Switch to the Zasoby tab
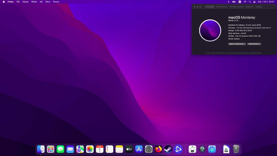Viewport: 277px width, 156px height. tap(259, 7)
